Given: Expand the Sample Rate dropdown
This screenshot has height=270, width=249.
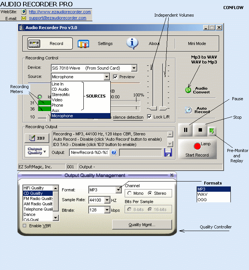Looking at the screenshot, I should coord(107,200).
